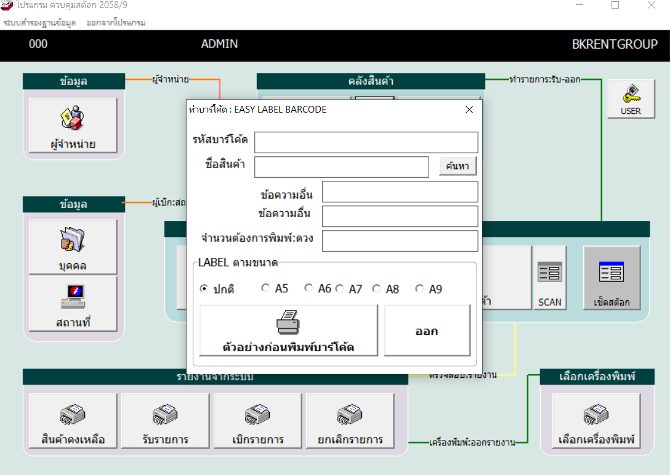Select the ปกติ label size radio button

pyautogui.click(x=204, y=289)
